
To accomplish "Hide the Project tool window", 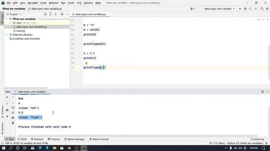I will (67, 14).
